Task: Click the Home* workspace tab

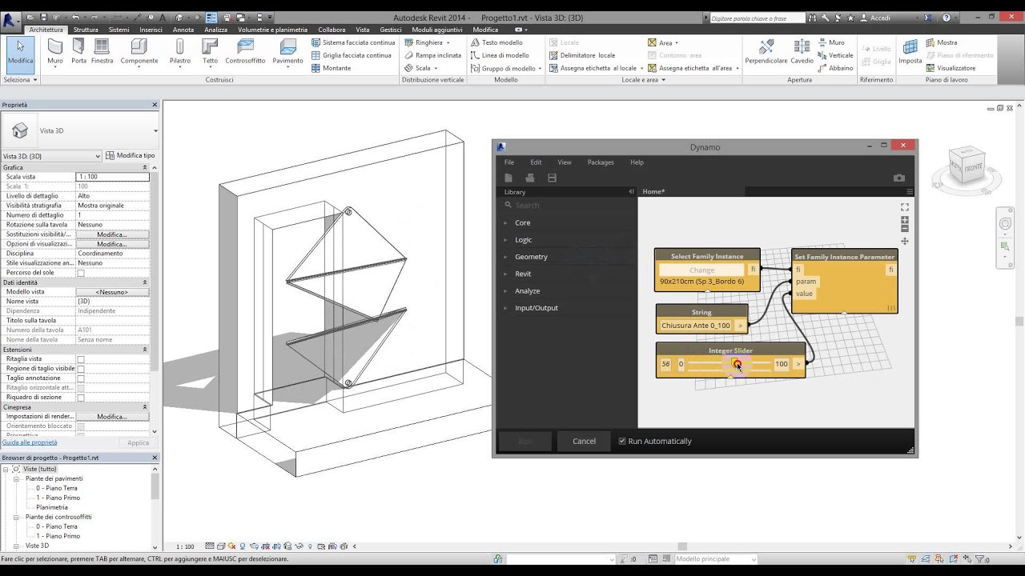Action: point(653,192)
